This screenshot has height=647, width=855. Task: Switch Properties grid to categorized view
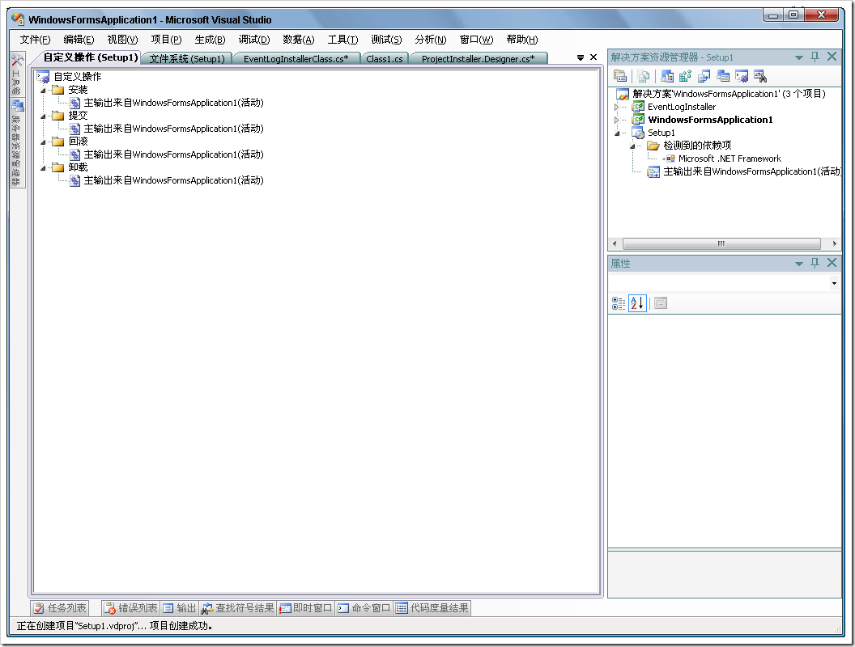619,303
